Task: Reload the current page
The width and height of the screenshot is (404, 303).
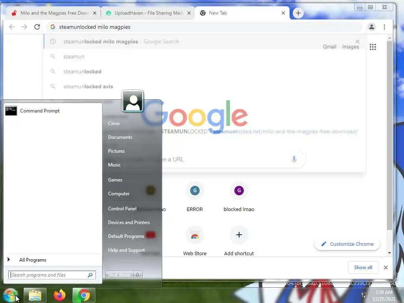Action: click(37, 27)
